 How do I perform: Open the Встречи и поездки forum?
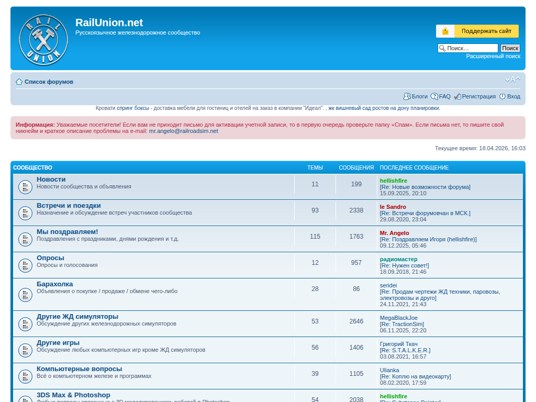(69, 206)
